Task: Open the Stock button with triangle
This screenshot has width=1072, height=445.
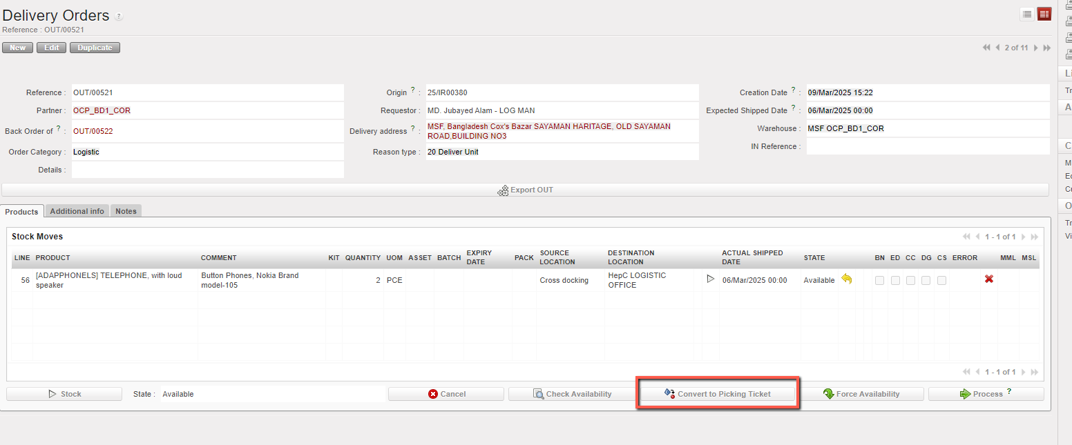Action: [x=64, y=394]
